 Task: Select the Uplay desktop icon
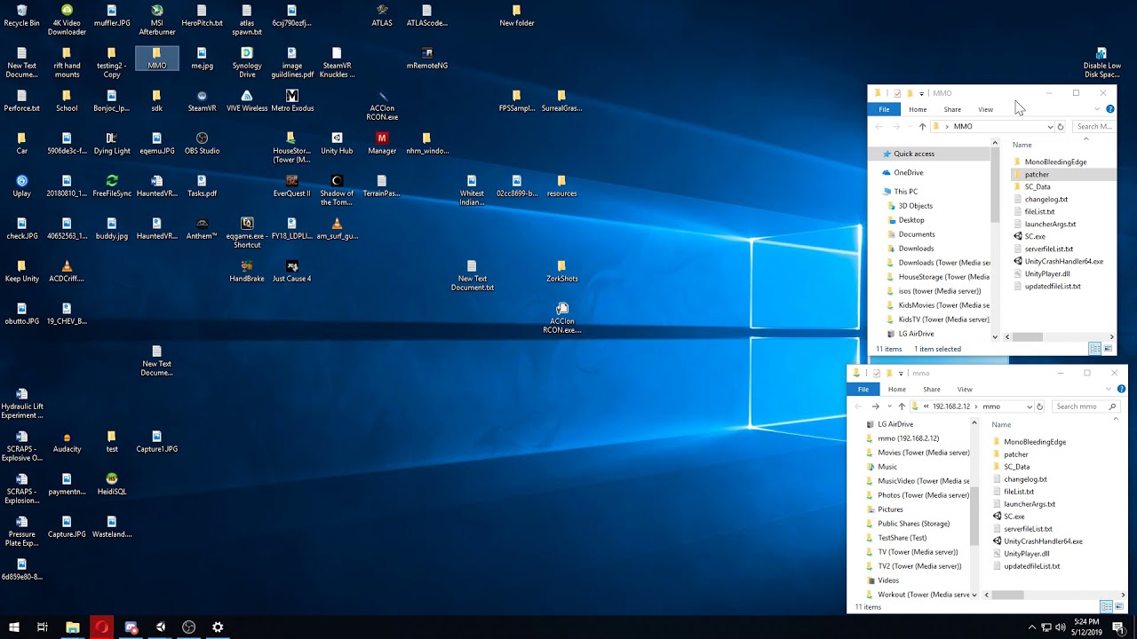point(21,185)
